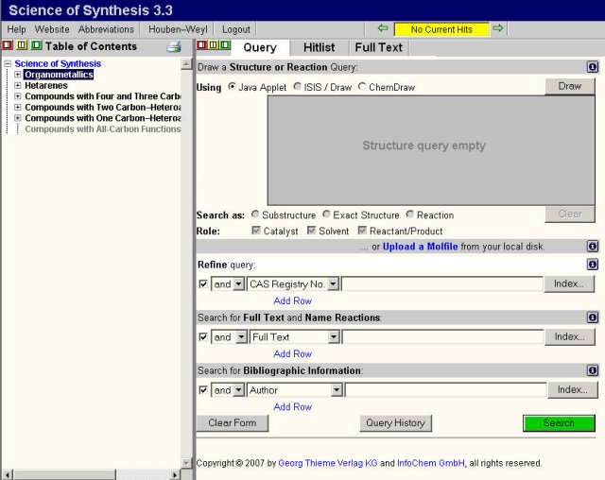Toggle the Catalyst role checkbox
The image size is (605, 480).
point(256,231)
